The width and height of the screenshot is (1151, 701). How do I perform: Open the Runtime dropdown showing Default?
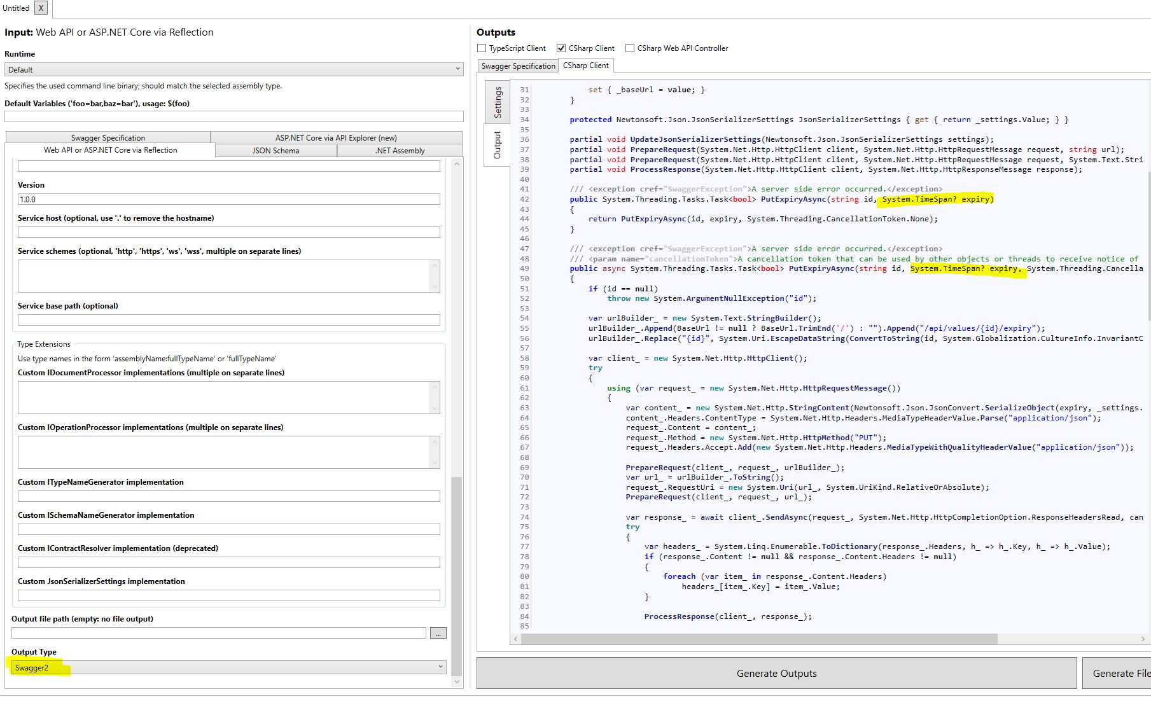[x=234, y=69]
